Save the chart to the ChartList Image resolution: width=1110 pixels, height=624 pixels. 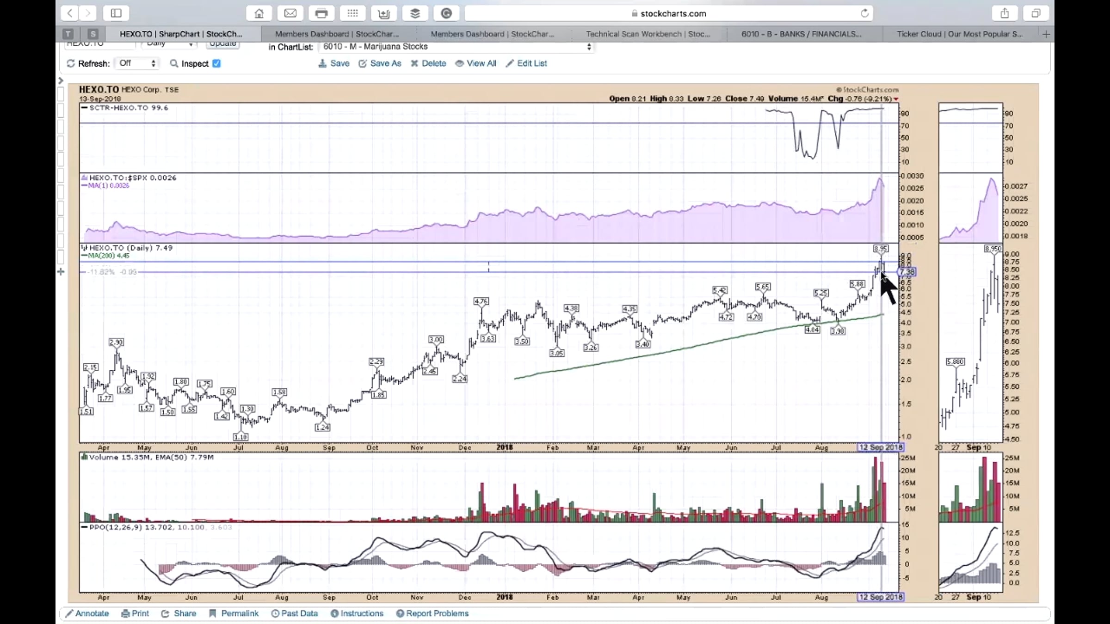334,63
